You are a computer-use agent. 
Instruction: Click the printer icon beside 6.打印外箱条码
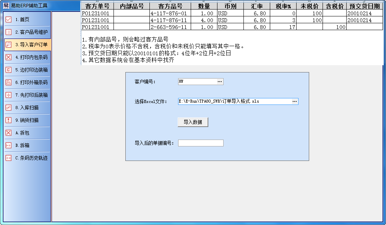point(8,82)
